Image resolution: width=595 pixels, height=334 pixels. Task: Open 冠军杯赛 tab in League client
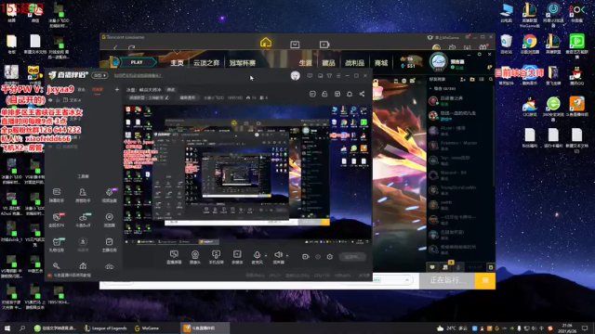point(242,63)
